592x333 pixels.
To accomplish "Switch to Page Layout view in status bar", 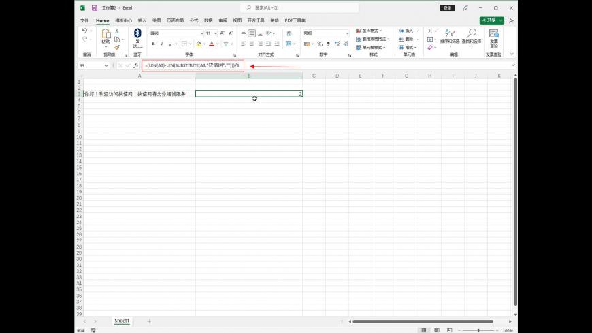I will [435, 330].
